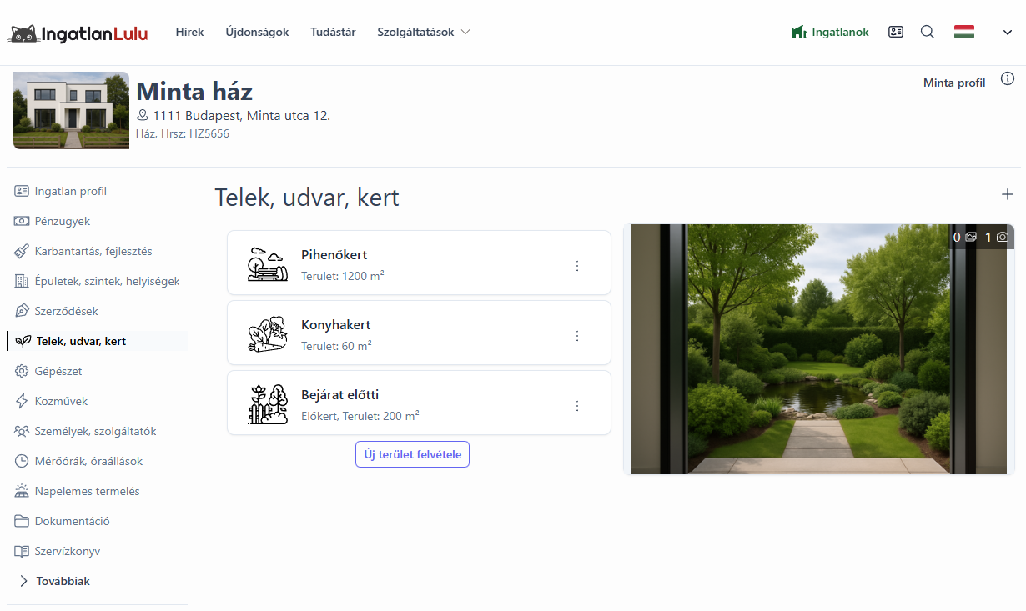Open the Hírek menu item

coord(189,33)
